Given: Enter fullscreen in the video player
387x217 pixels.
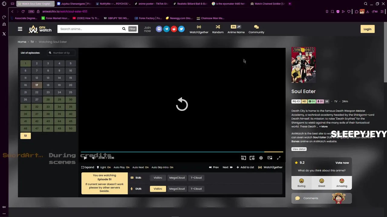Looking at the screenshot, I should (279, 158).
